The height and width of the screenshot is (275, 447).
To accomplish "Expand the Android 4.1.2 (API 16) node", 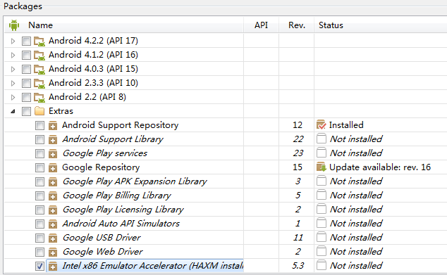I will point(13,55).
